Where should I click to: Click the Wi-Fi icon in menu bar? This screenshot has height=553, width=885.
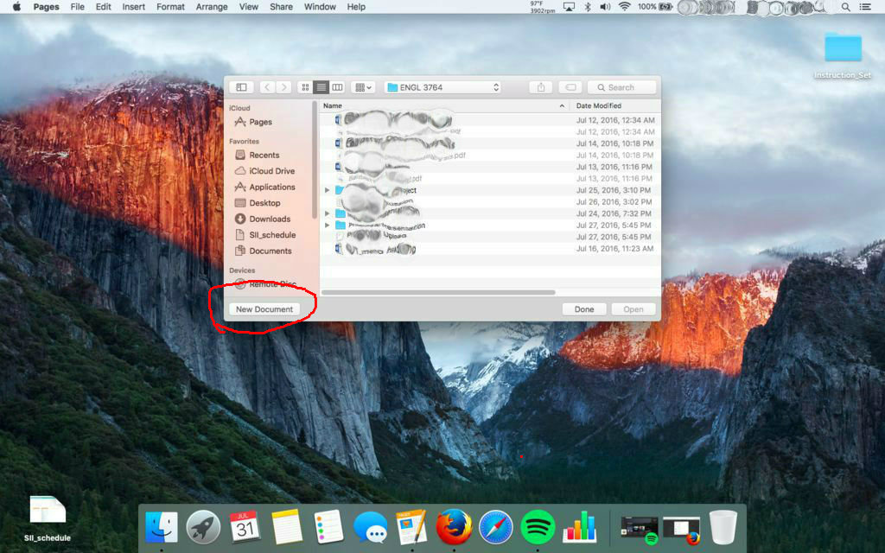pos(624,7)
